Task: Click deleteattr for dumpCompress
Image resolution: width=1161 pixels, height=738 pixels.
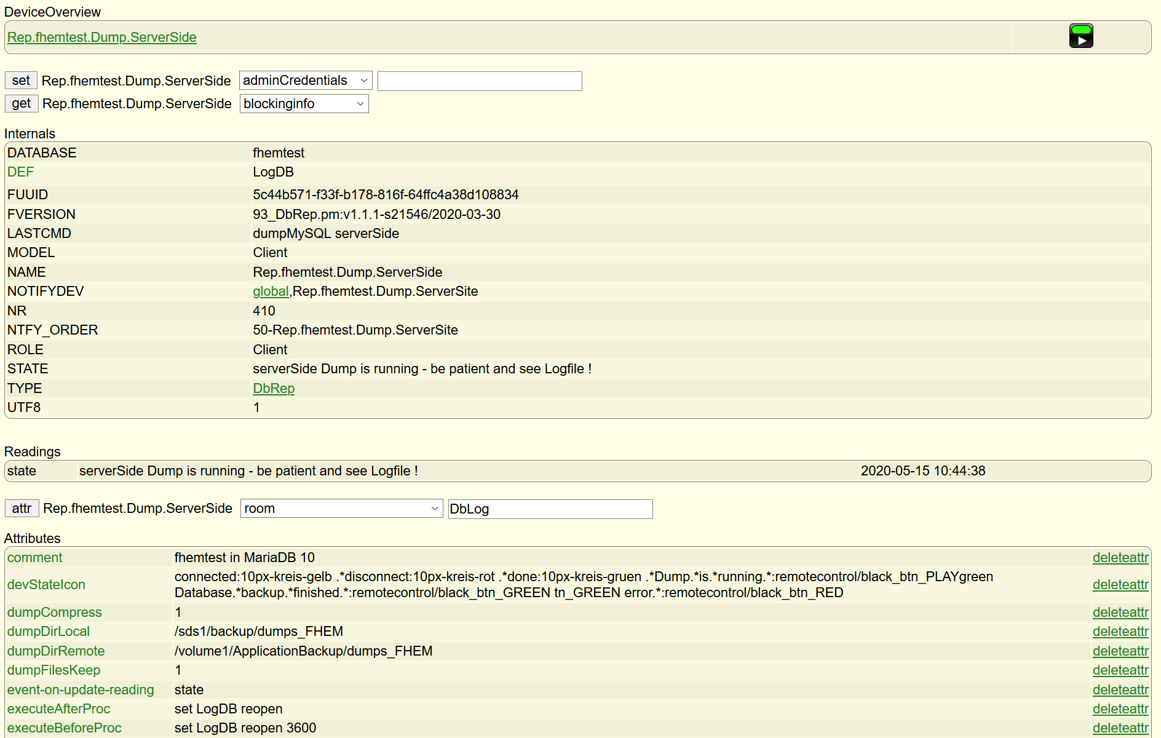Action: [x=1120, y=613]
